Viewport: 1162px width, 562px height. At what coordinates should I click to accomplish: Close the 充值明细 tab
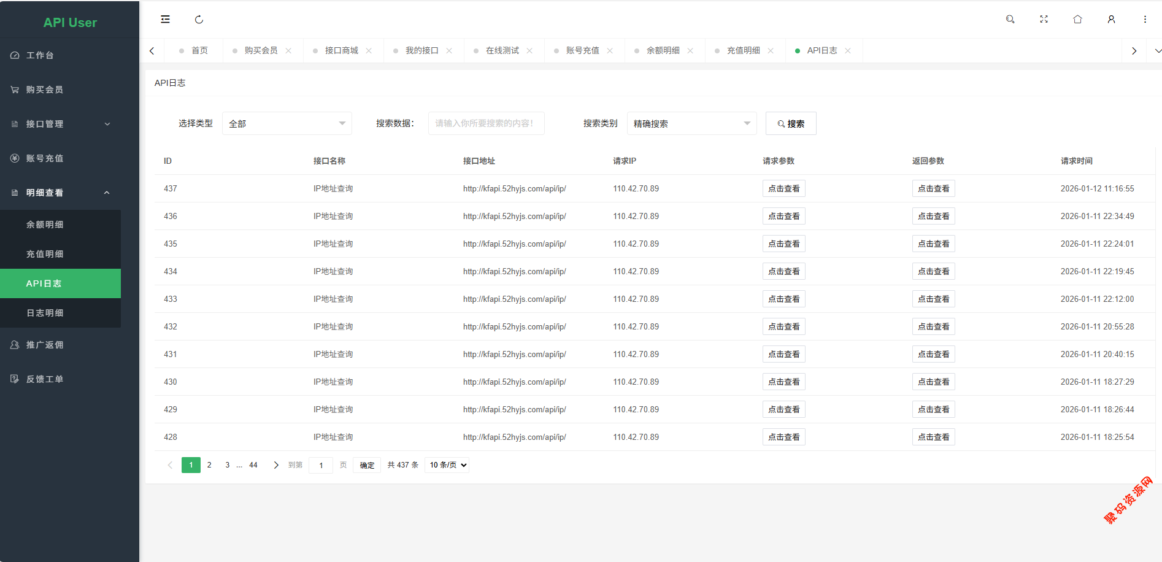(771, 51)
